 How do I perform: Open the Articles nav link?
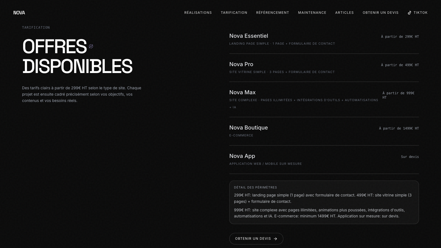point(344,13)
